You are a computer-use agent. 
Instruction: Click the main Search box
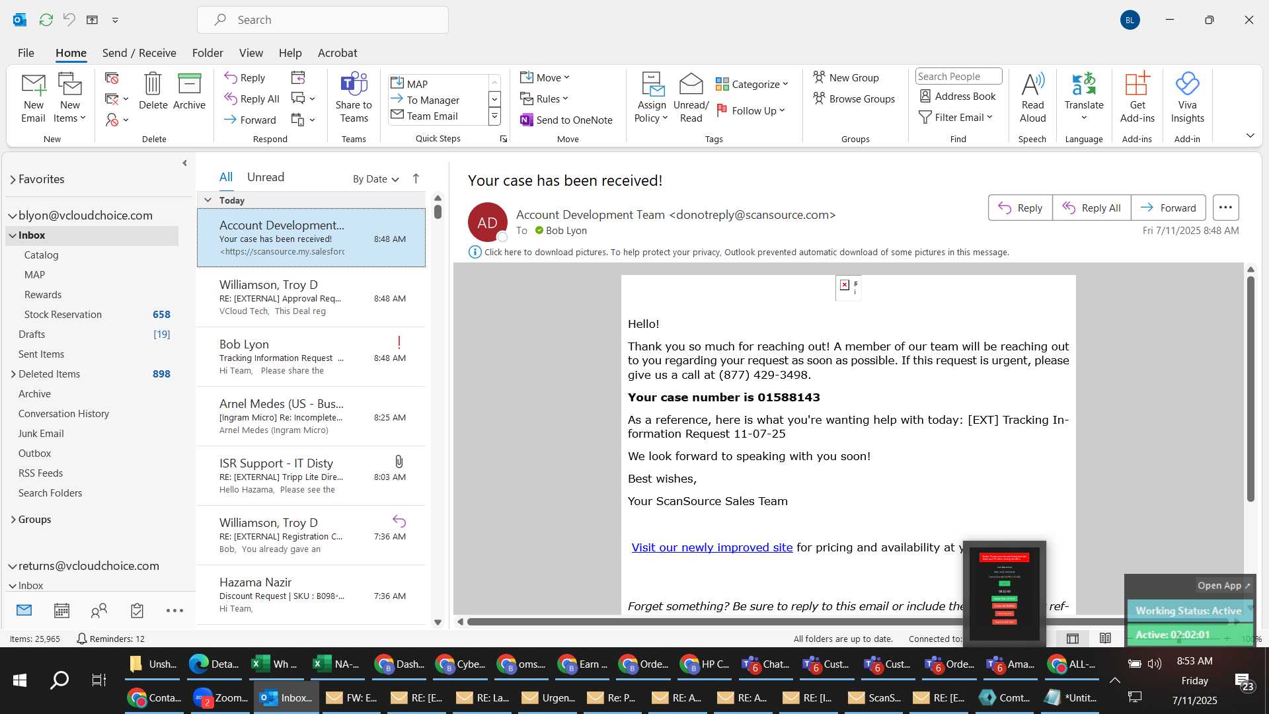point(323,20)
